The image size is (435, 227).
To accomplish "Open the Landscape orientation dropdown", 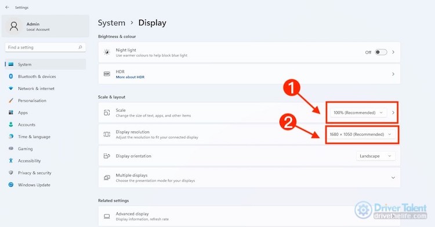I will (375, 156).
